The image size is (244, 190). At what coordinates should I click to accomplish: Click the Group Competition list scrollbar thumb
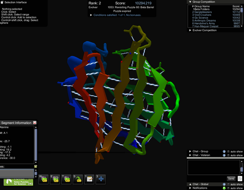242,10
